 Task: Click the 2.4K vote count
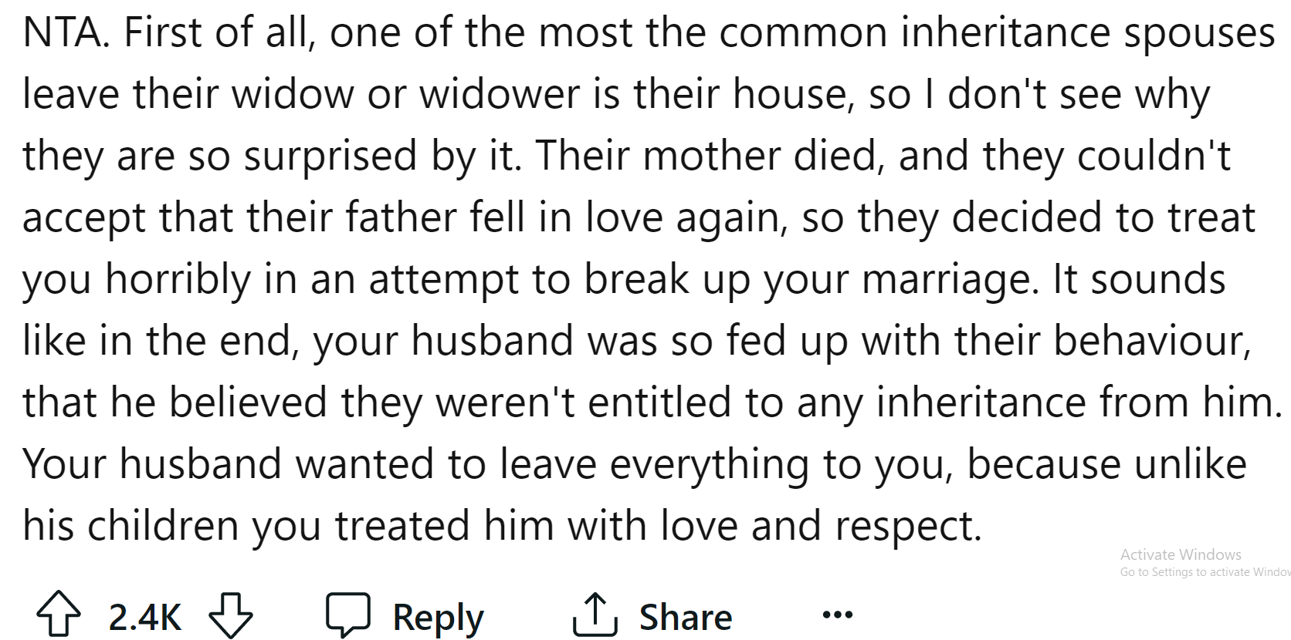pos(144,617)
